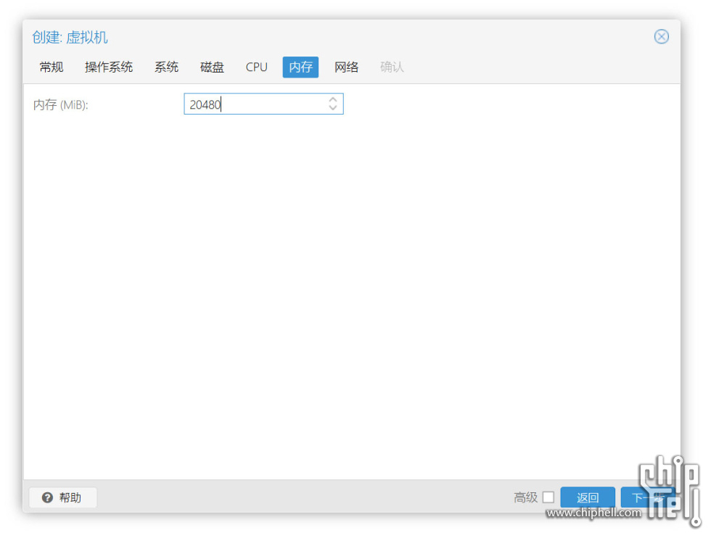Decrease memory with the down spinner arrow
The height and width of the screenshot is (538, 711).
[333, 109]
